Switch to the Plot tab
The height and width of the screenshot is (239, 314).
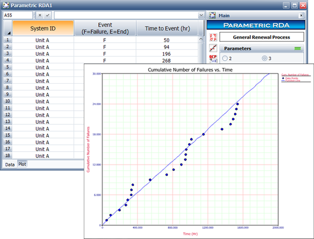(23, 164)
